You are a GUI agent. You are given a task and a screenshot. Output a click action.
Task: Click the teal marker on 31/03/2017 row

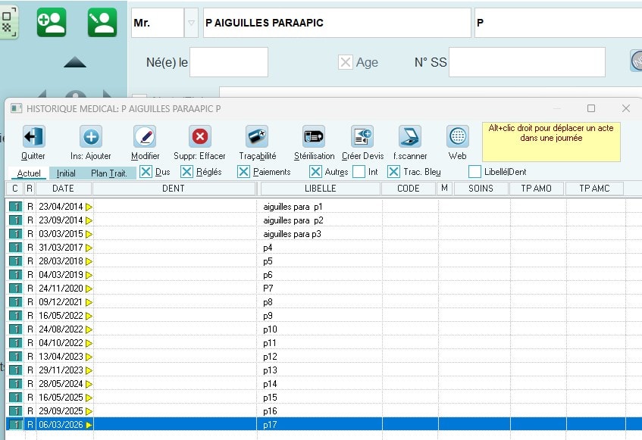coord(16,248)
